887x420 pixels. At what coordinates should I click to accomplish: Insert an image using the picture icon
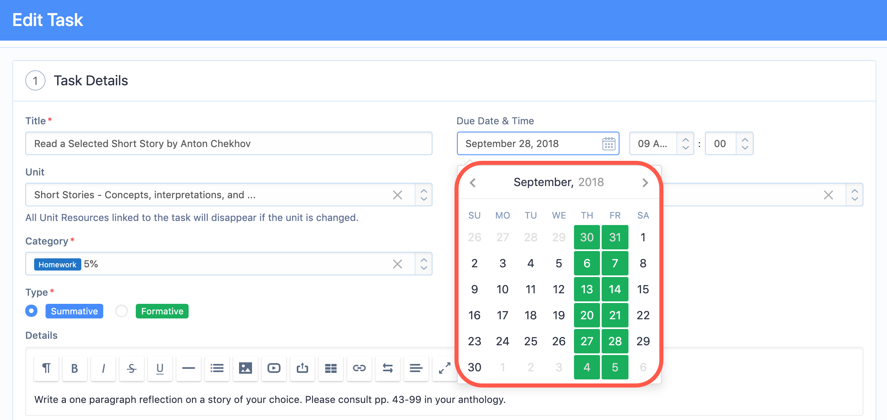(x=245, y=368)
